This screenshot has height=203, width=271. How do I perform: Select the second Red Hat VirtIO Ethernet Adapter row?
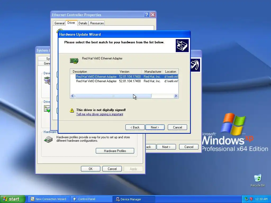pyautogui.click(x=127, y=81)
